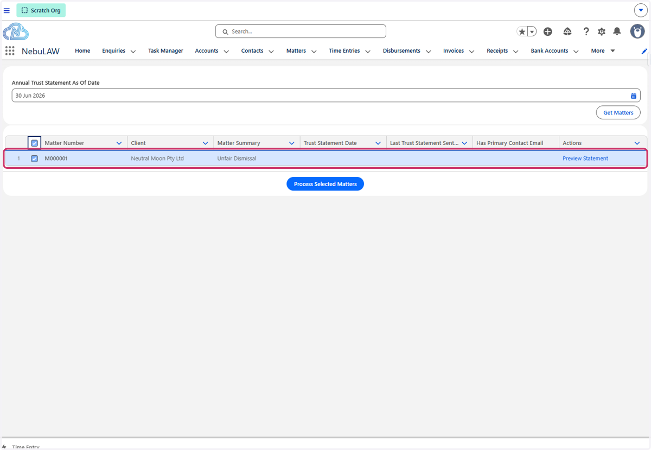The height and width of the screenshot is (450, 651).
Task: Click the Scratch Org badge
Action: tap(41, 10)
